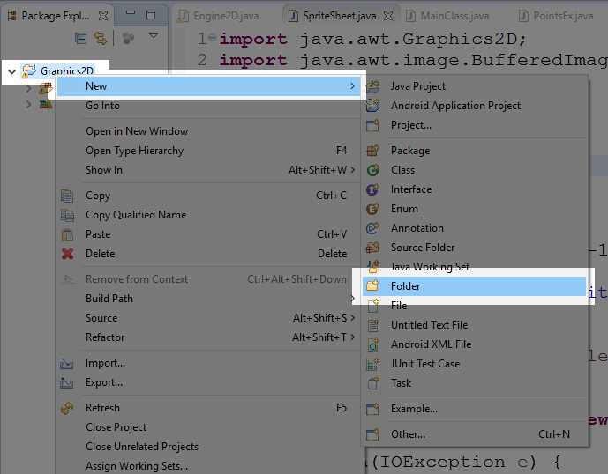
Task: Click the Source Folder icon
Action: [373, 248]
